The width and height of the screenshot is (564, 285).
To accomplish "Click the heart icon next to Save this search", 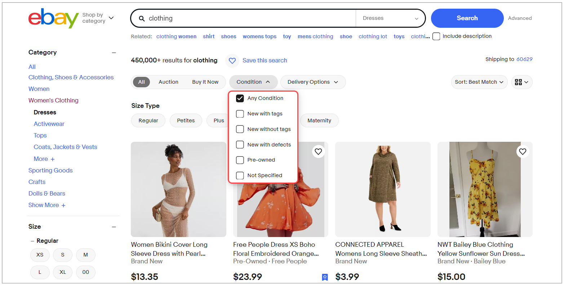I will point(232,60).
